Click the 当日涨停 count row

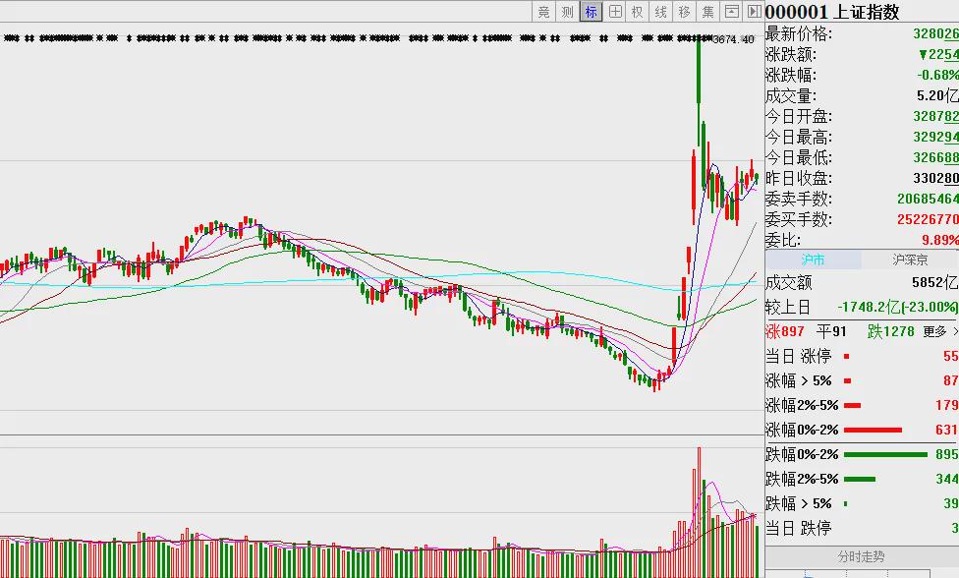(x=862, y=356)
